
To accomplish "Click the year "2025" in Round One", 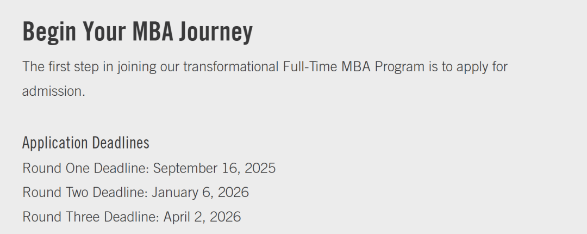I will click(x=260, y=168).
